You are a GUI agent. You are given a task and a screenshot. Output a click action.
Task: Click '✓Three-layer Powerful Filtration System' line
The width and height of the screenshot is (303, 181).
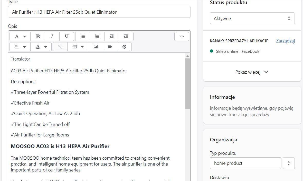pyautogui.click(x=50, y=92)
